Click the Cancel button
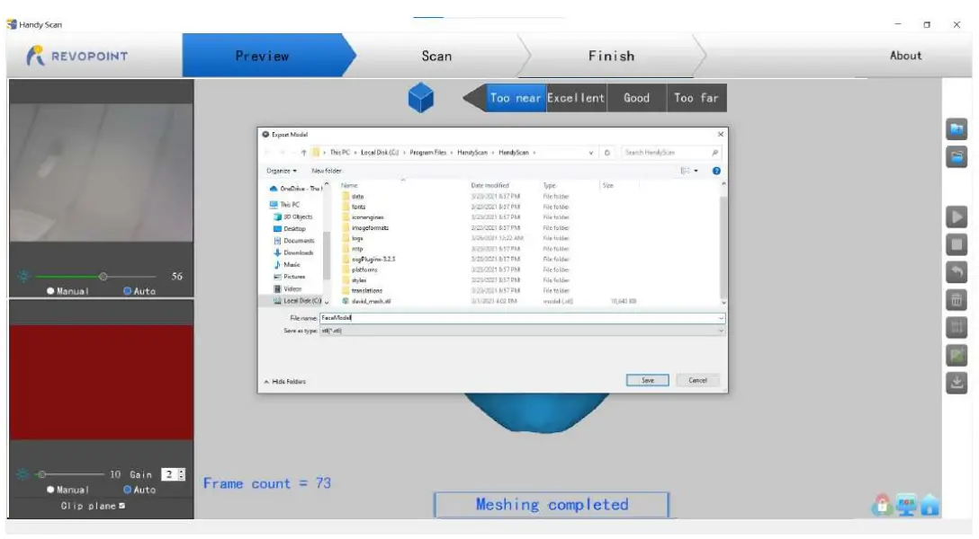This screenshot has width=979, height=539. coord(697,380)
